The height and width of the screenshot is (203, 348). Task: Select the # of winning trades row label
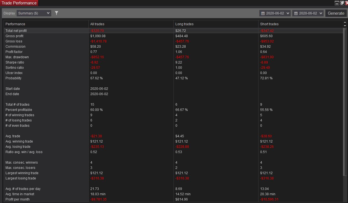pos(20,115)
